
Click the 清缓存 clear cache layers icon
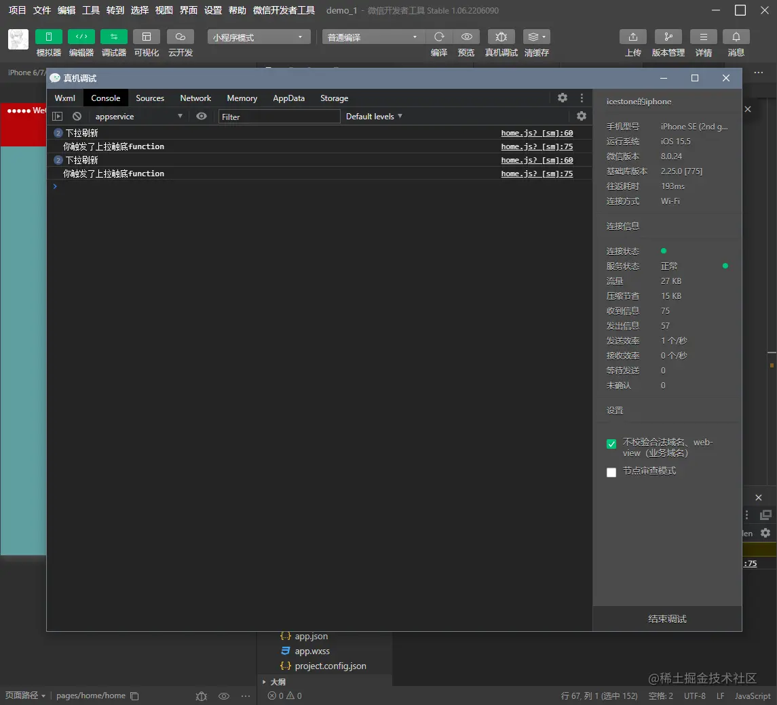[x=533, y=37]
